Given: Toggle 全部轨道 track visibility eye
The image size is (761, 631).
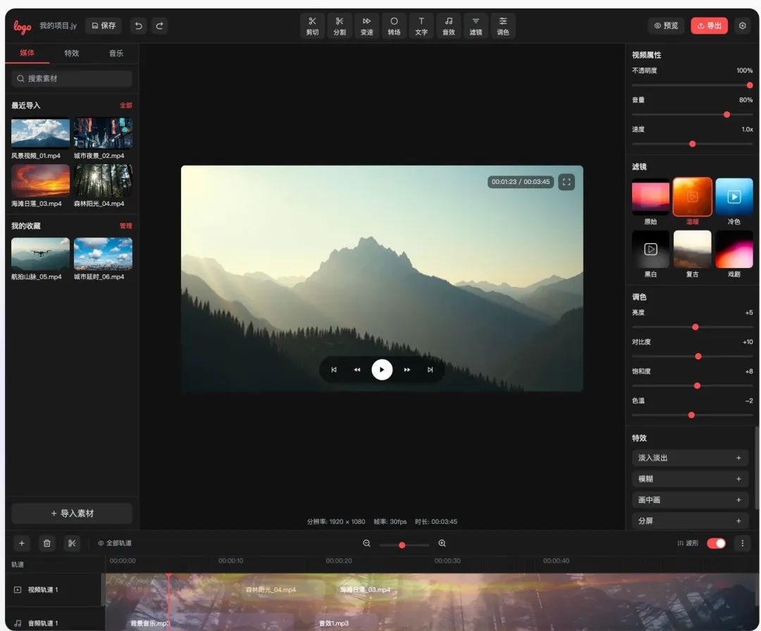Looking at the screenshot, I should point(101,544).
